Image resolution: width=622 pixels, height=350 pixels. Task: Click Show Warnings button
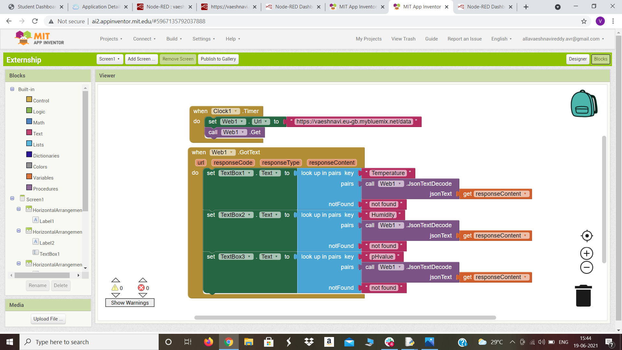(x=130, y=303)
